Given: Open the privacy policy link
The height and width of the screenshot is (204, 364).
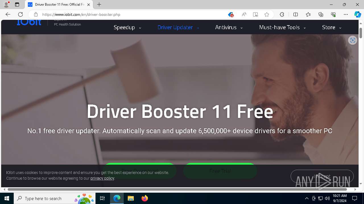Looking at the screenshot, I should pos(102,178).
